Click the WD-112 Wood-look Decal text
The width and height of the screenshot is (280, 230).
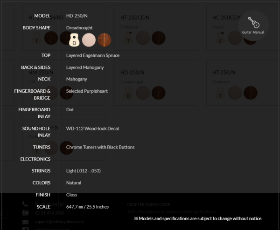click(x=92, y=129)
